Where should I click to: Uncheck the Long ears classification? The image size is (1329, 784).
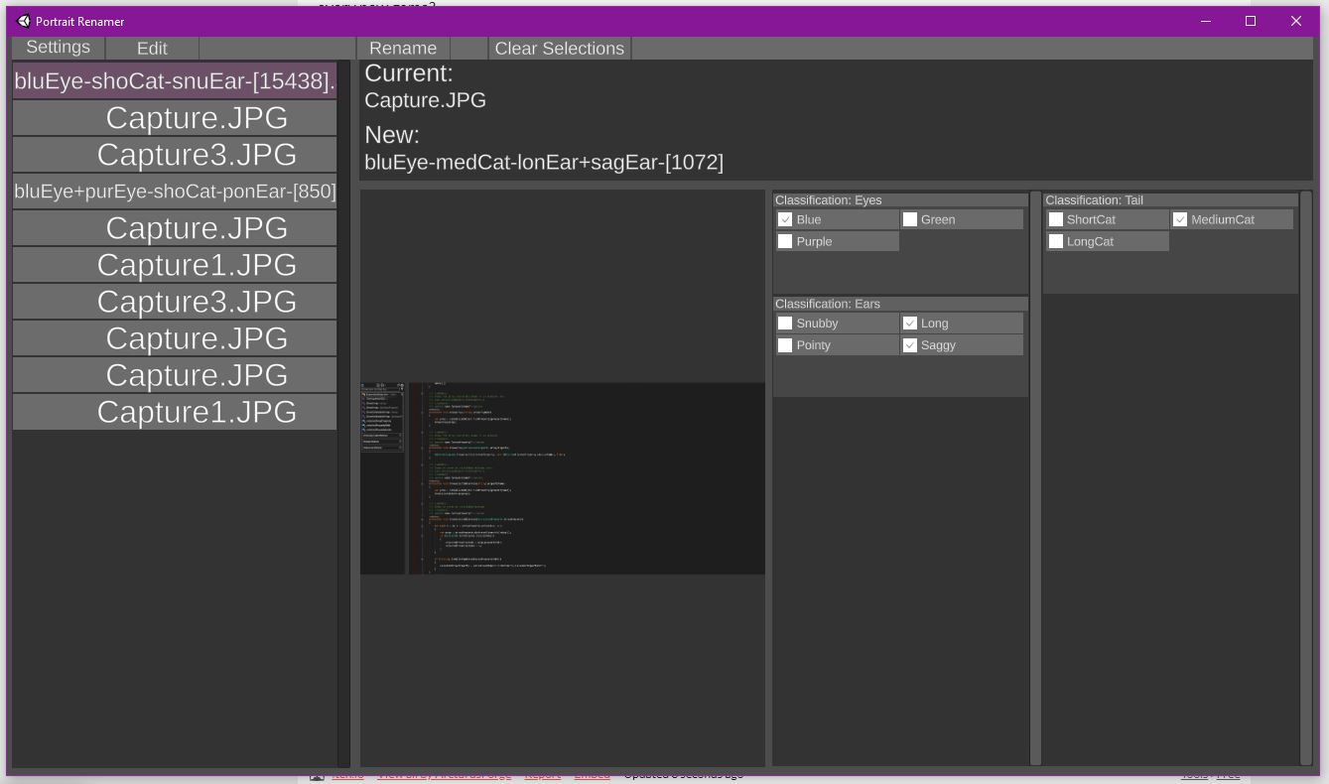[910, 322]
